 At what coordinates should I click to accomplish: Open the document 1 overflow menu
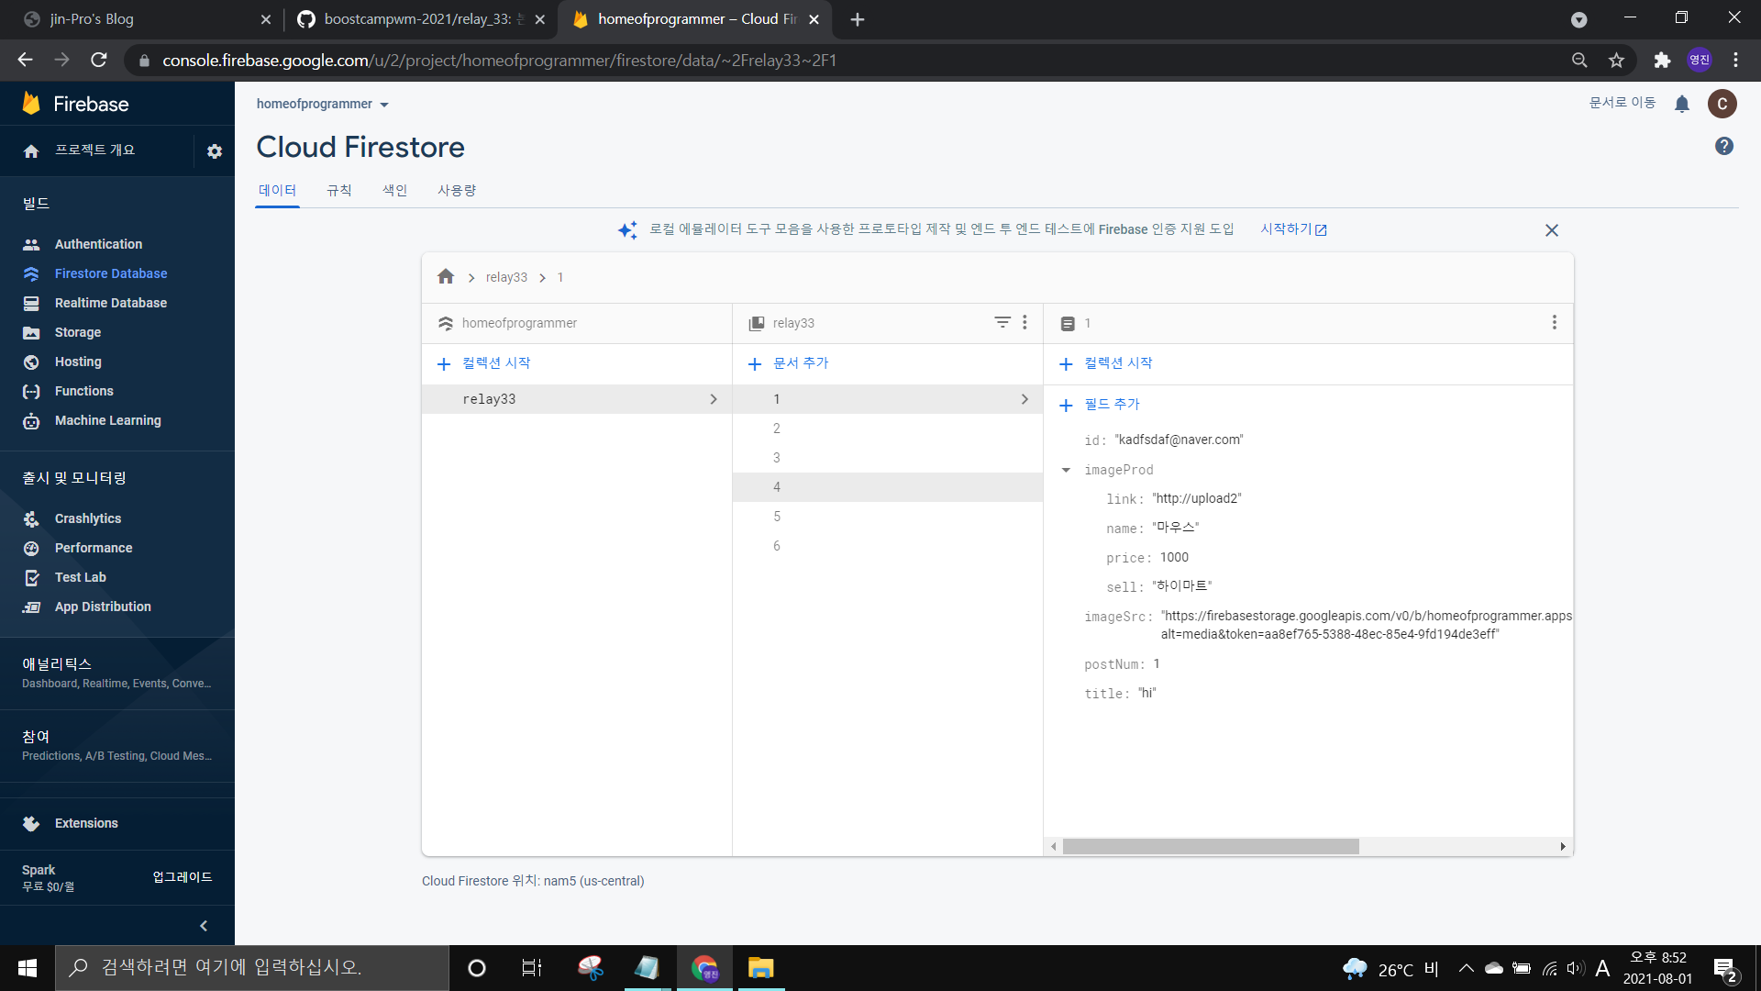1554,322
